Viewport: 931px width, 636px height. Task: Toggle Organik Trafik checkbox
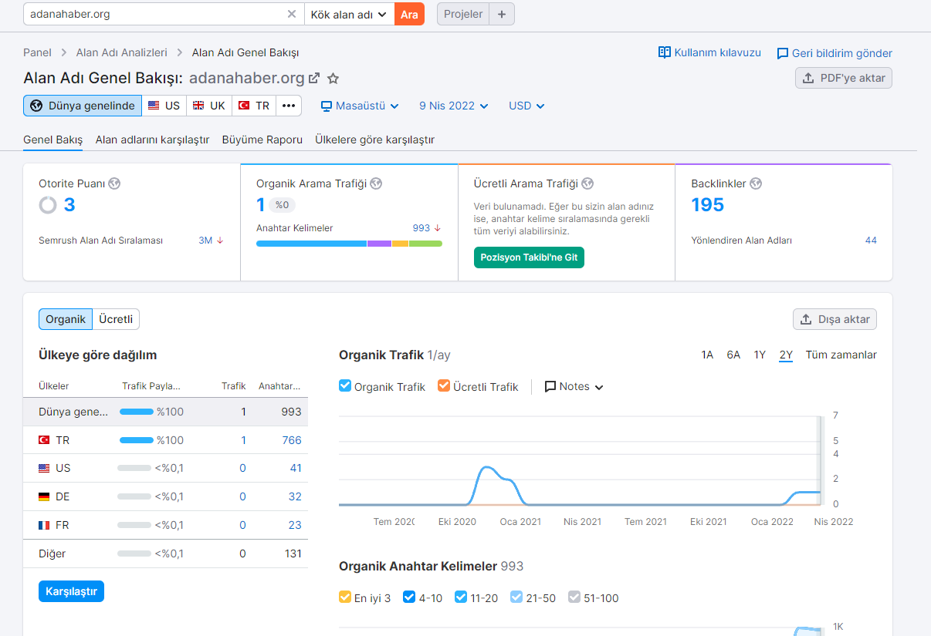tap(345, 385)
